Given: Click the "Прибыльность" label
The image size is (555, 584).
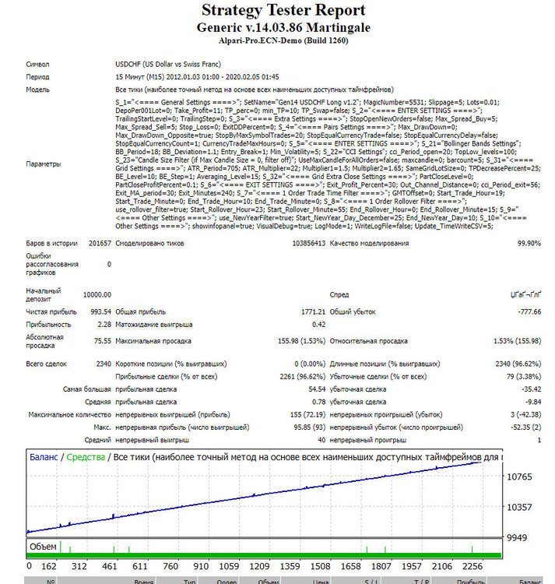Looking at the screenshot, I should point(48,325).
